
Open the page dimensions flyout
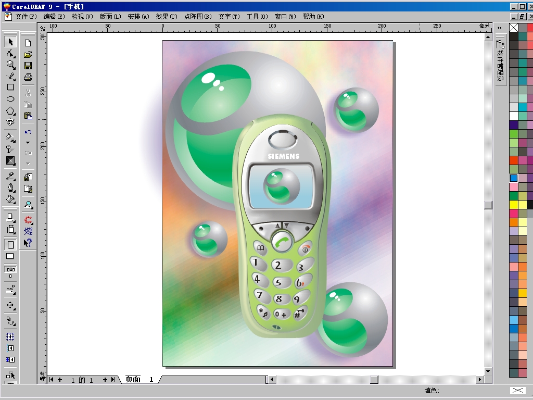10,230
